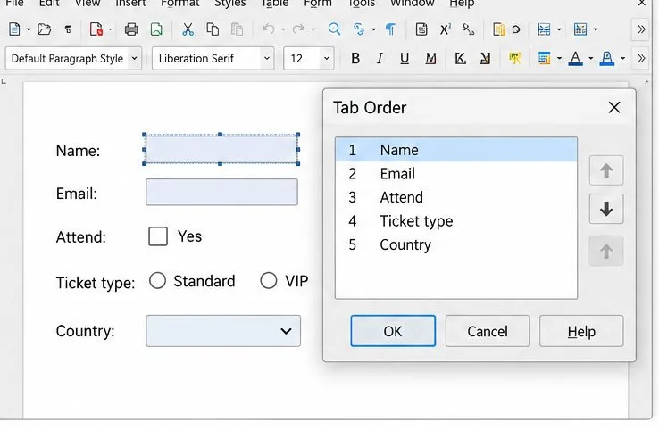Copy selection with Copy icon
Viewport: 659px width, 430px height.
213,29
